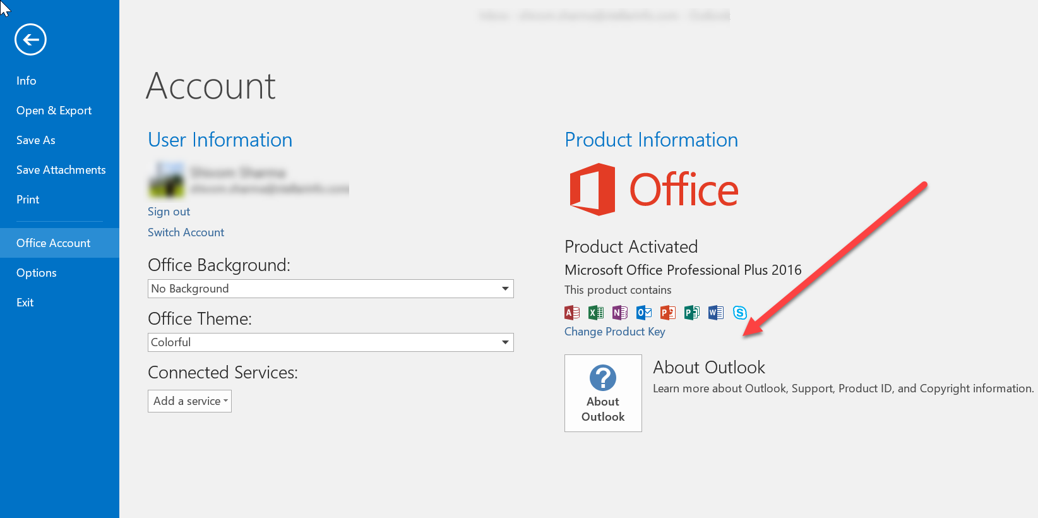This screenshot has width=1038, height=518.
Task: Click the back arrow to leave Account
Action: tap(30, 40)
